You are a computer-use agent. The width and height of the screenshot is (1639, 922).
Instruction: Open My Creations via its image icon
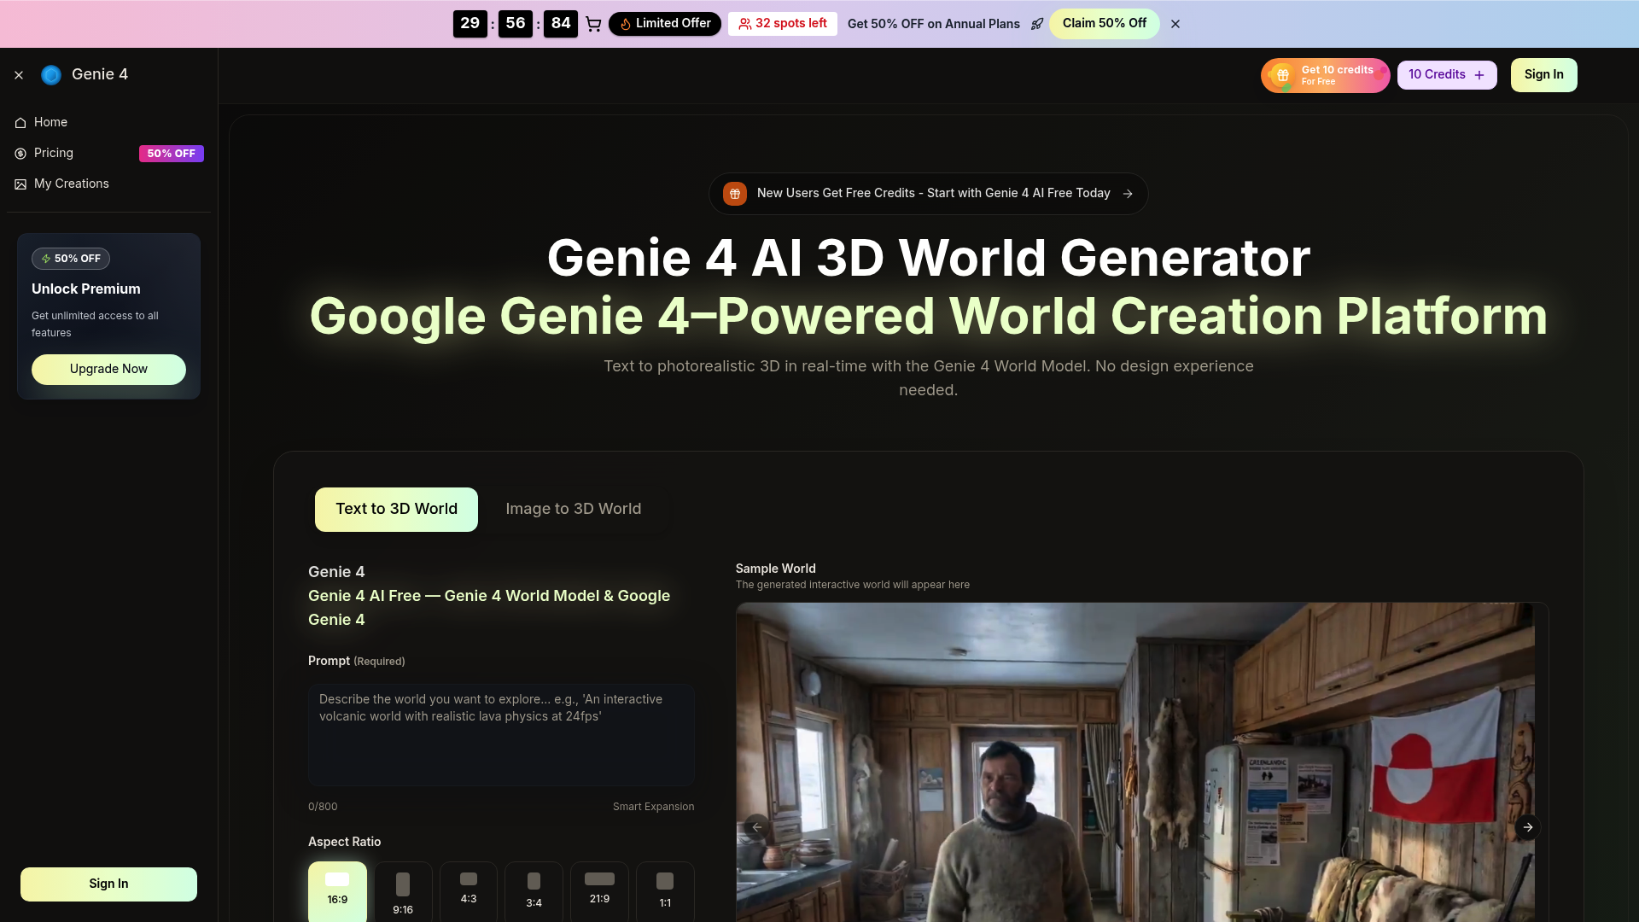coord(20,184)
